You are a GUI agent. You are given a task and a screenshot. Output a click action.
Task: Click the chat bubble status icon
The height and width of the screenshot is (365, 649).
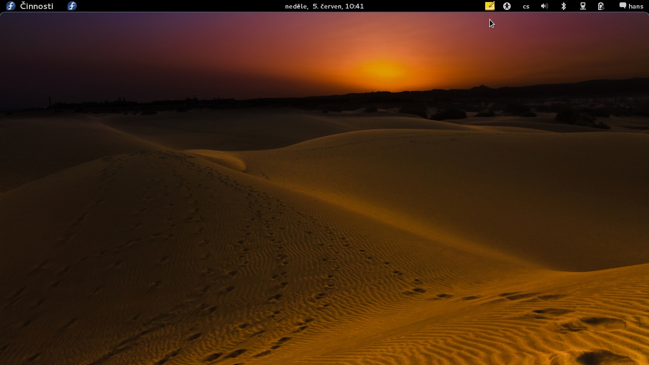tap(622, 6)
